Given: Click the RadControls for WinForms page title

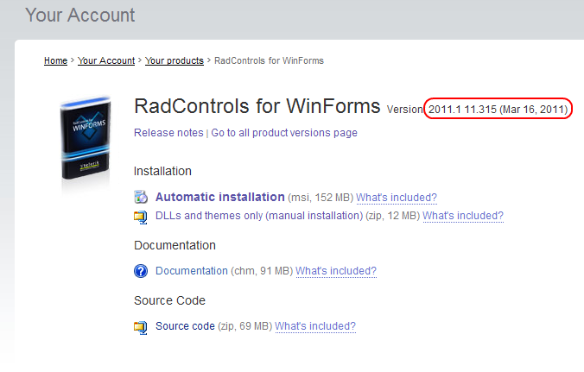Looking at the screenshot, I should 257,106.
